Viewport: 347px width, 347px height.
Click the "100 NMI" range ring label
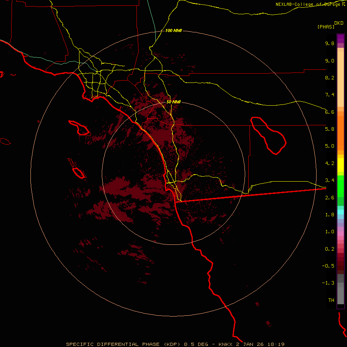(173, 30)
